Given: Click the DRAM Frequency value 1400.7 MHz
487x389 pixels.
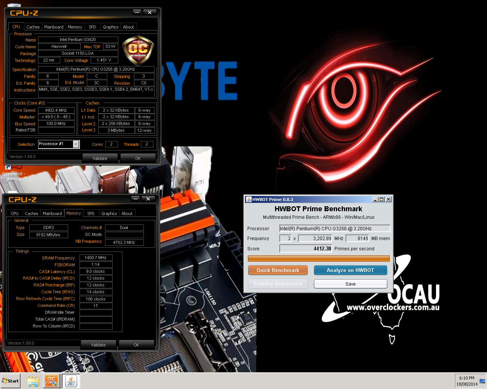Looking at the screenshot, I should 95,258.
